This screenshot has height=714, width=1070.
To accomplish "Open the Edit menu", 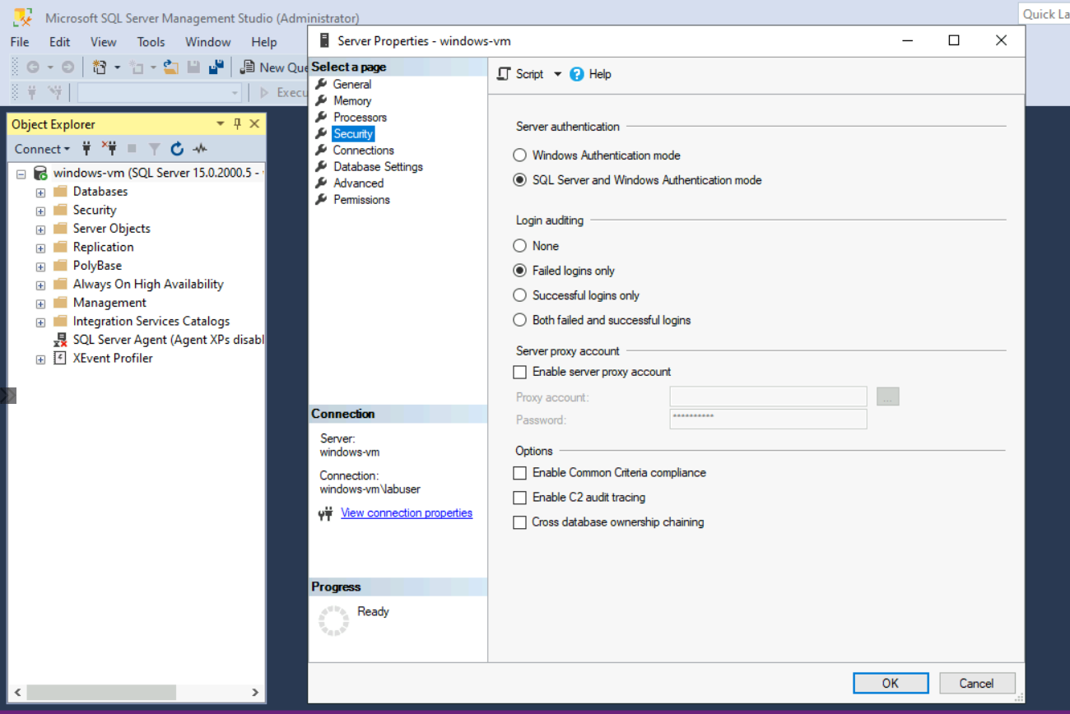I will pos(60,42).
